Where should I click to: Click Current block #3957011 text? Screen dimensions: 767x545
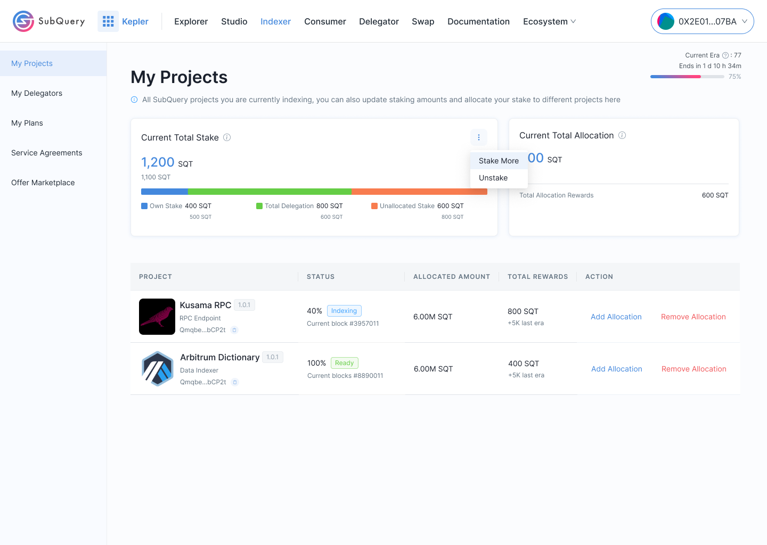click(x=343, y=324)
